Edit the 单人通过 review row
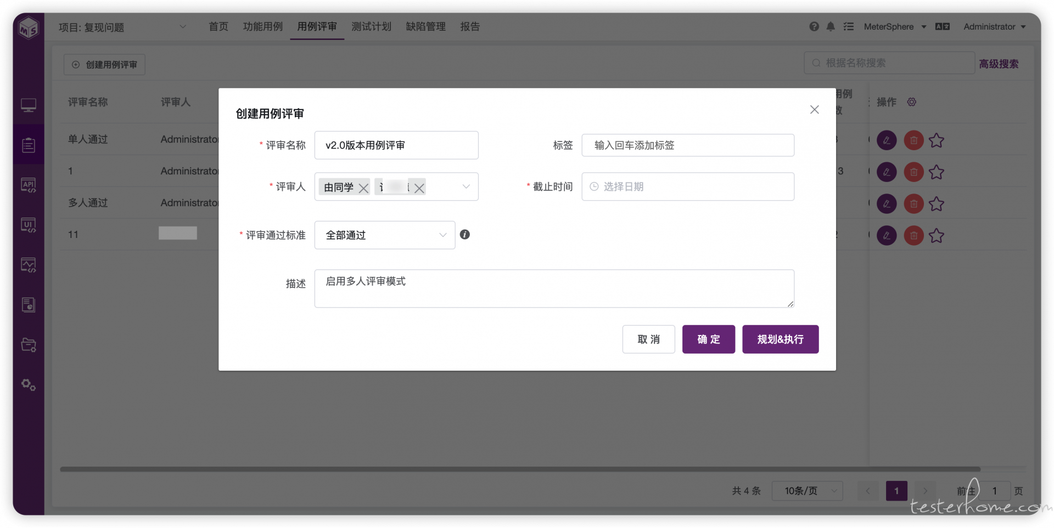1054x528 pixels. [x=887, y=140]
